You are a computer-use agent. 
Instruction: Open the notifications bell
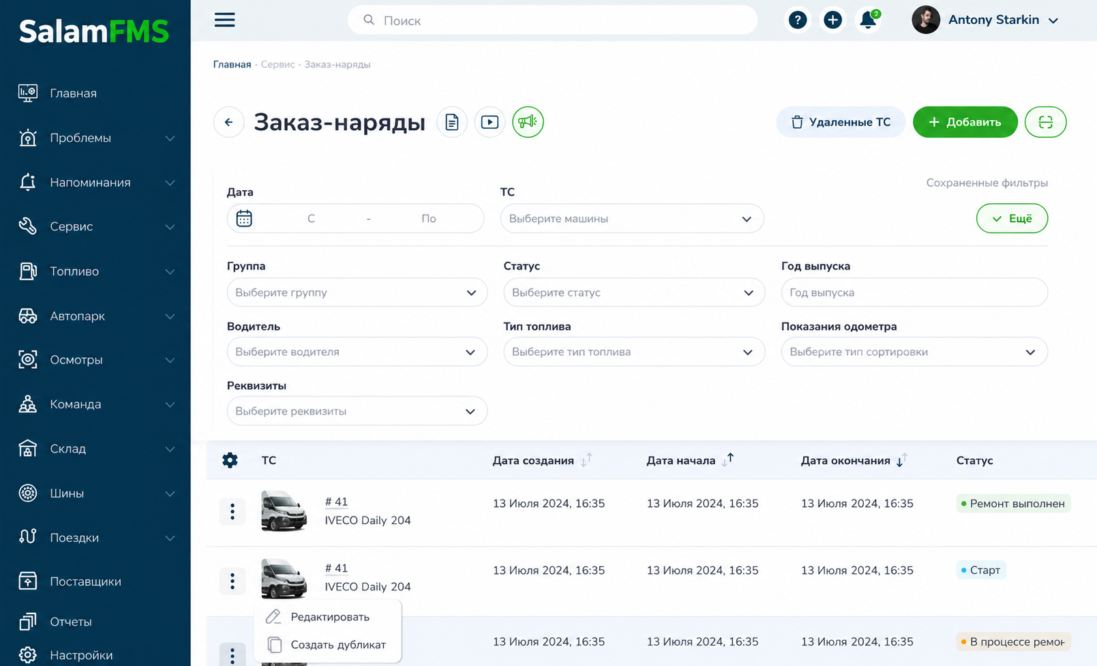pyautogui.click(x=868, y=20)
